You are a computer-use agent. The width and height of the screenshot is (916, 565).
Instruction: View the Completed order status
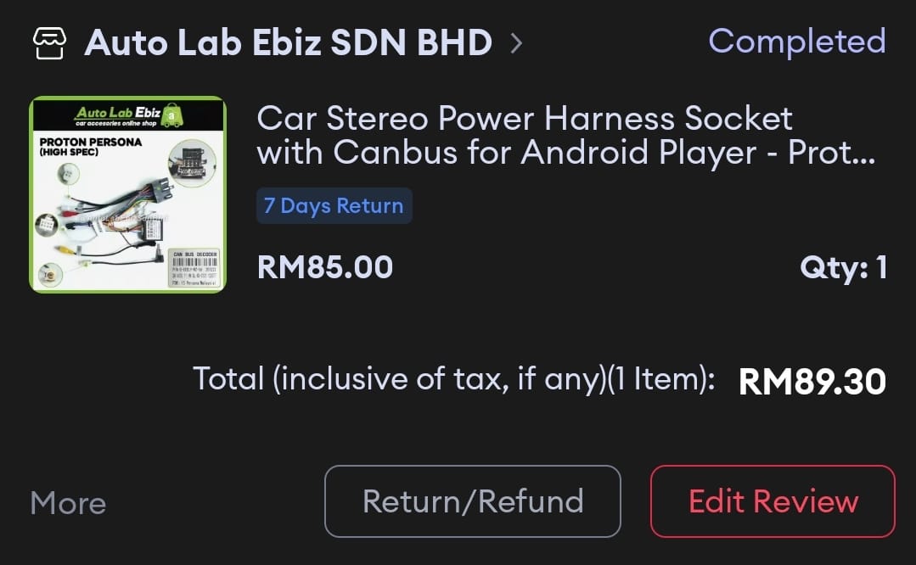coord(797,42)
